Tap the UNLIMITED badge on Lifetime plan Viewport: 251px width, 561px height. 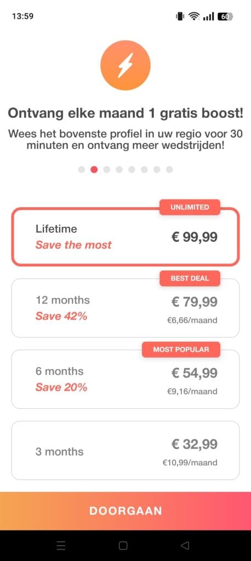click(x=190, y=207)
